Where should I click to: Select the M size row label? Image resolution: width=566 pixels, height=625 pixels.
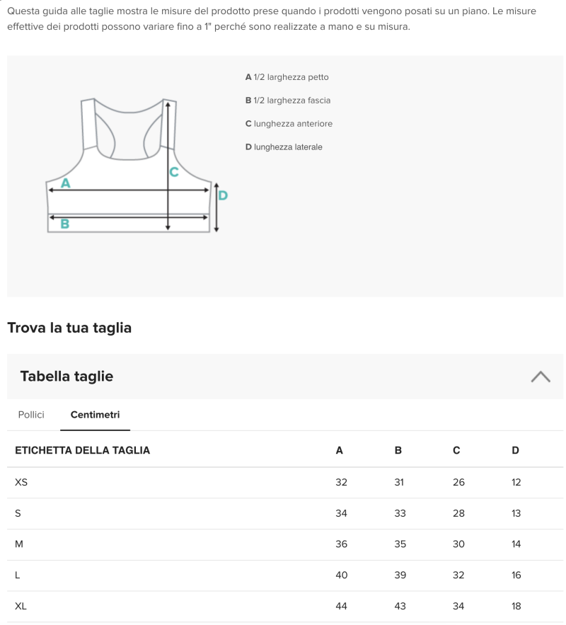coord(19,544)
